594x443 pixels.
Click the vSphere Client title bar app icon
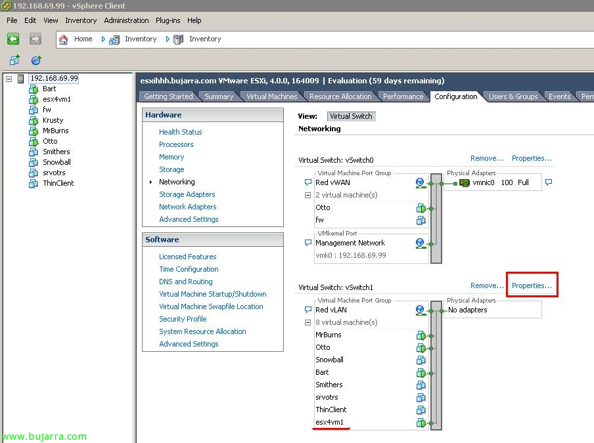(6, 6)
